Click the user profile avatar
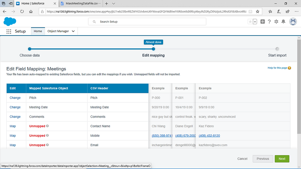 coord(293,22)
